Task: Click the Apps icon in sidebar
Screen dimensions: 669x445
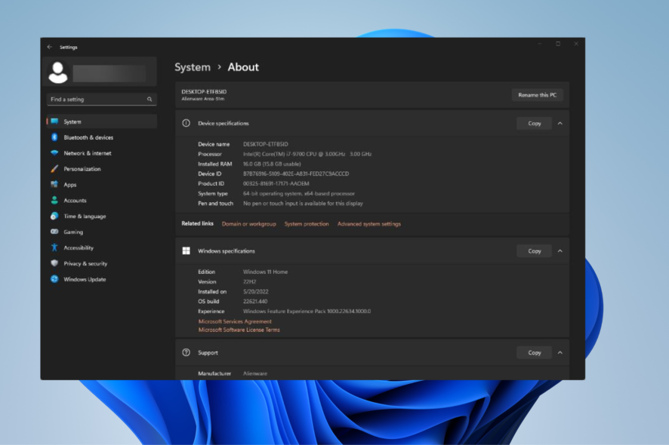Action: point(54,185)
